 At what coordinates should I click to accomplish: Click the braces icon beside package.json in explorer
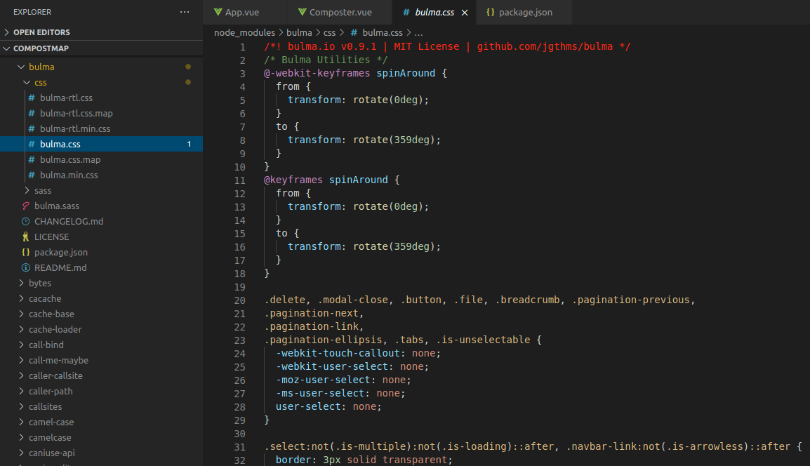(x=26, y=252)
